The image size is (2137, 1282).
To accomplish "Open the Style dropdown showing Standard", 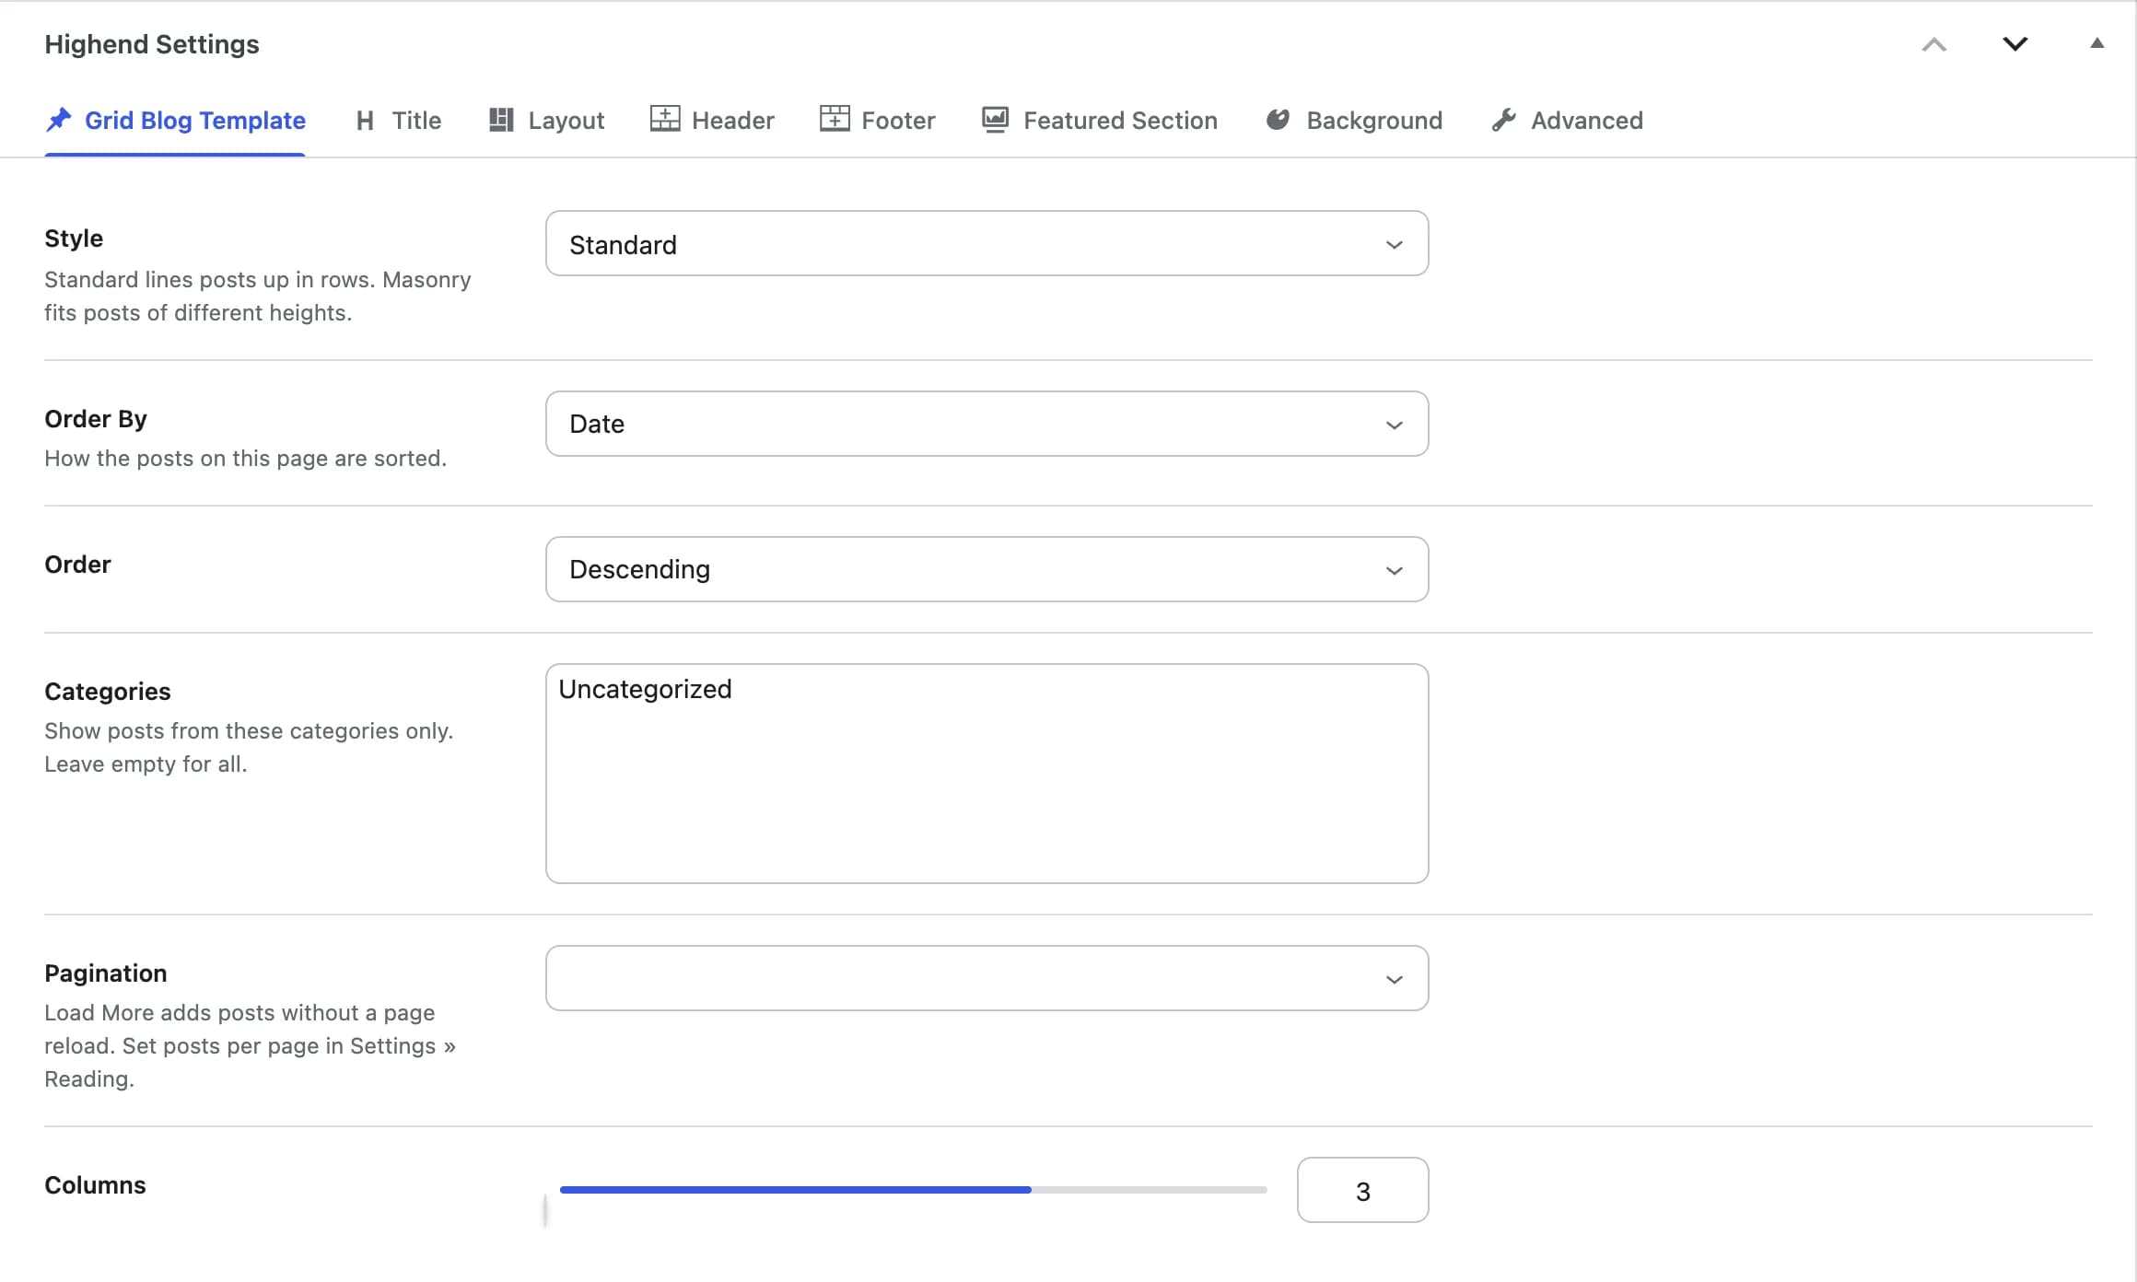I will (x=987, y=244).
